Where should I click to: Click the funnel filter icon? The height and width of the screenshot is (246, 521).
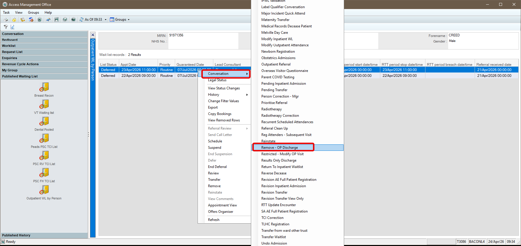tap(6, 27)
